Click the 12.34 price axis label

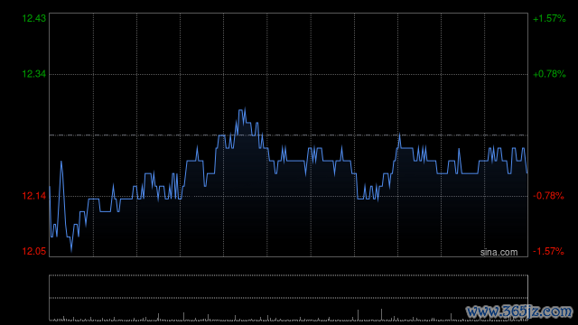point(34,74)
